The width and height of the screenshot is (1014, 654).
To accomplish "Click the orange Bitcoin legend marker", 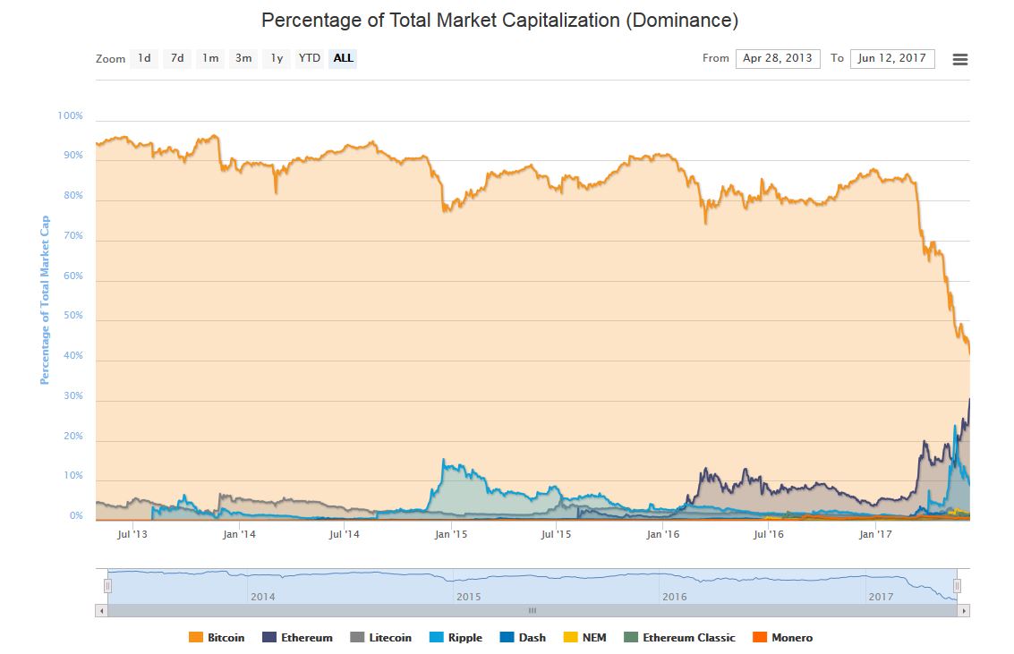I will (x=195, y=637).
